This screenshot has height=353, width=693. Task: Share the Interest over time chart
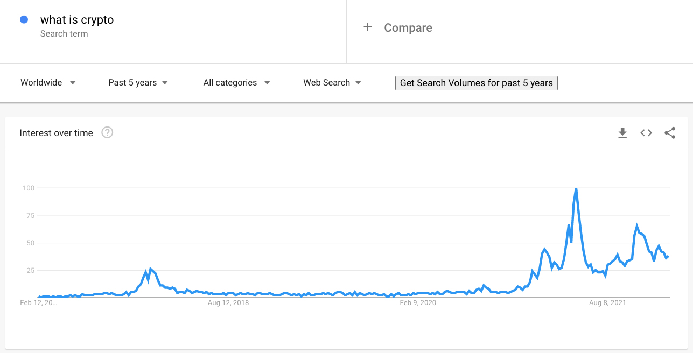coord(670,133)
